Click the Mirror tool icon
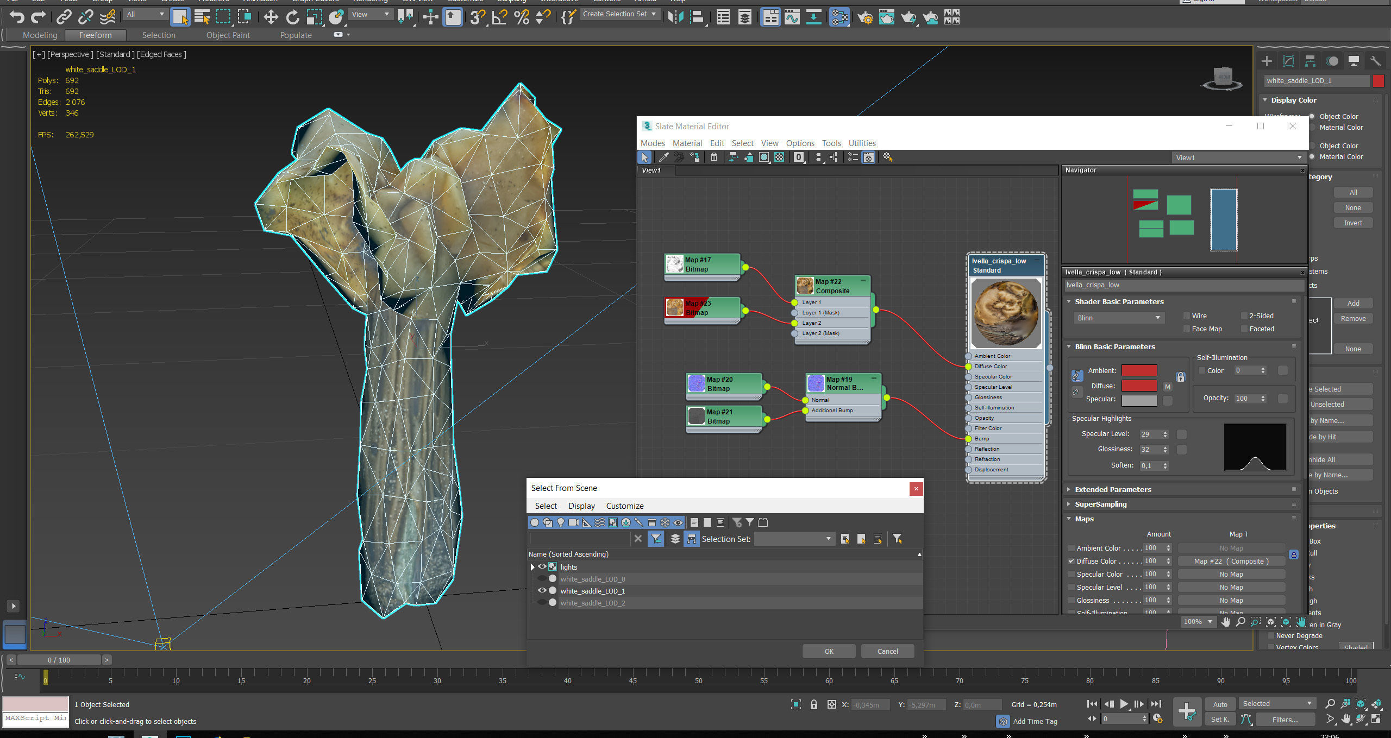This screenshot has width=1391, height=738. tap(675, 17)
